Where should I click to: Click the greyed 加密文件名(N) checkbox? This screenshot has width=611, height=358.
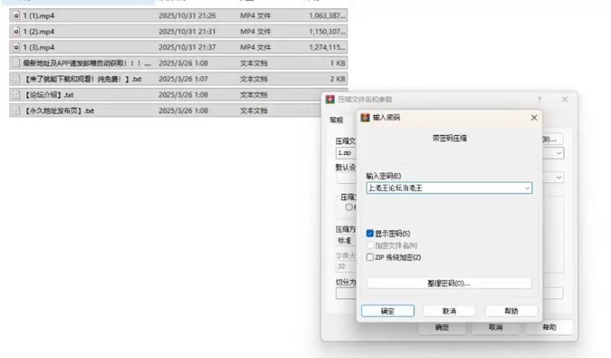click(x=370, y=245)
